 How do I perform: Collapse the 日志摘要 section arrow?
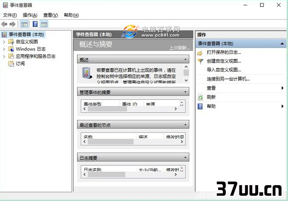[185, 157]
